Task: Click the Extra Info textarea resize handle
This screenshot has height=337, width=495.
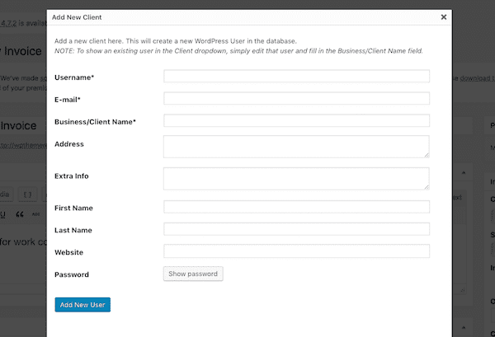Action: pos(426,187)
